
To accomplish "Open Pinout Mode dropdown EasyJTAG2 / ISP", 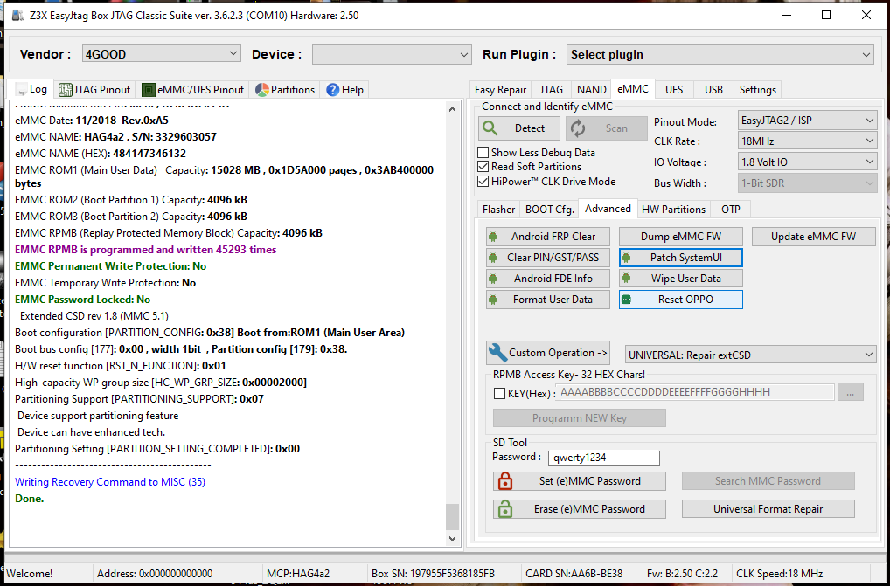I will click(x=807, y=121).
